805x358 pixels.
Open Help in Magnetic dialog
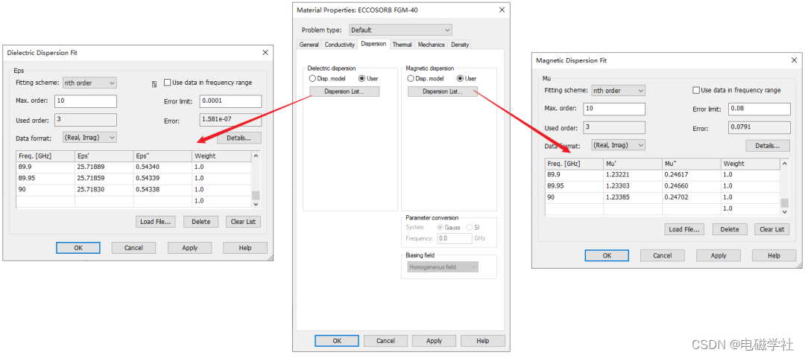click(x=774, y=255)
